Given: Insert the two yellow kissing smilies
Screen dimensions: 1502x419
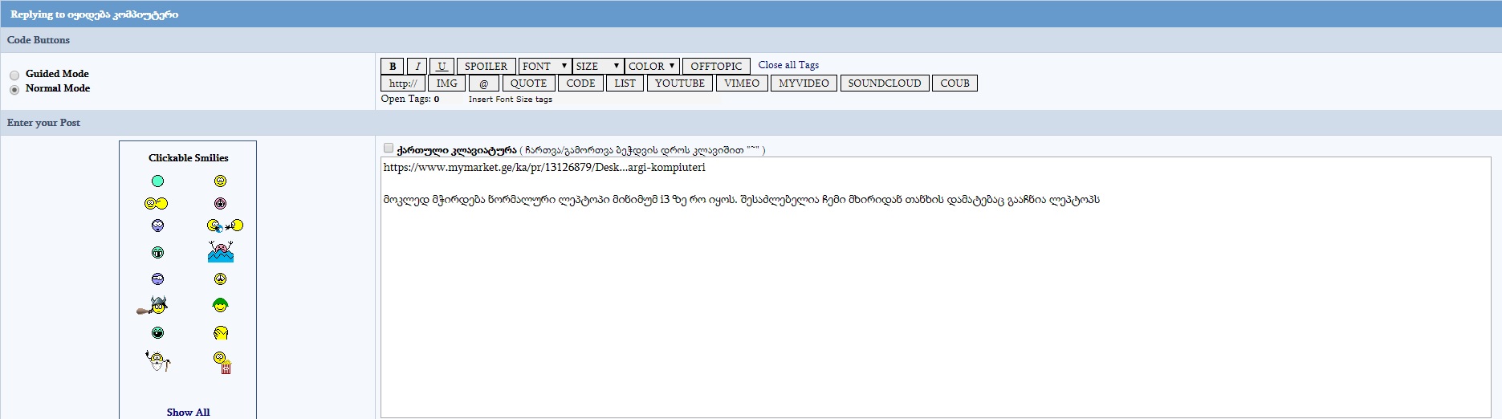Looking at the screenshot, I should pyautogui.click(x=156, y=204).
